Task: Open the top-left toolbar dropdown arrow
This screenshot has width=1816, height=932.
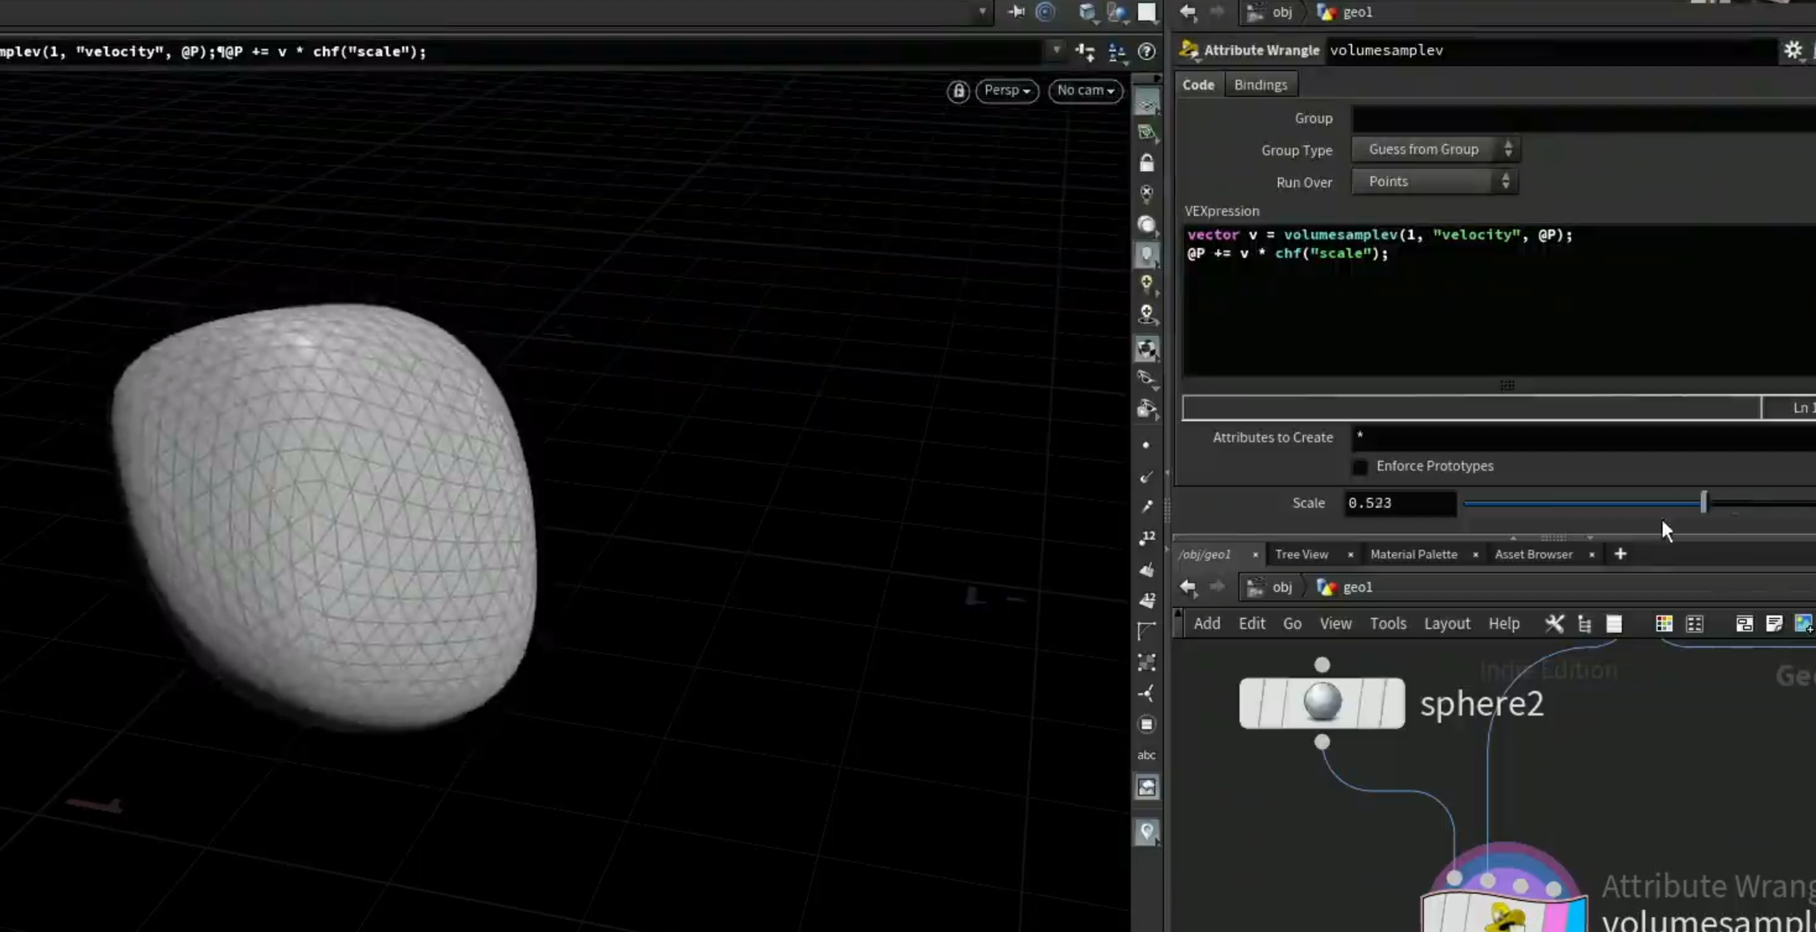Action: point(982,11)
